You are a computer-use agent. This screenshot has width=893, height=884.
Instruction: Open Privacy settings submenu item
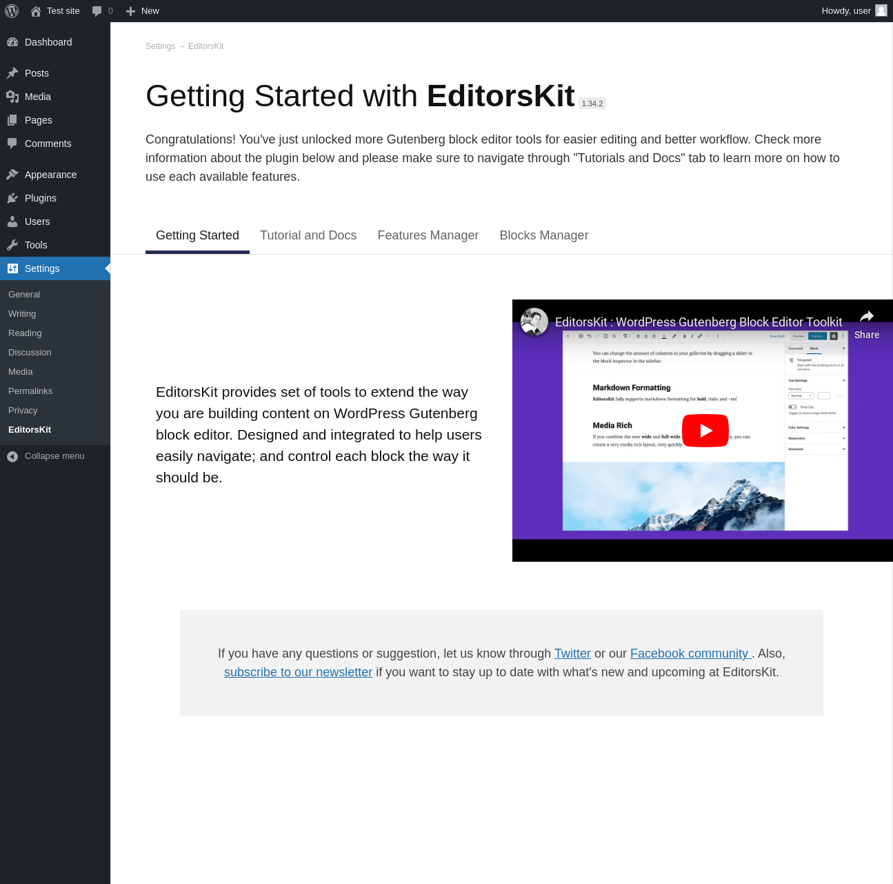click(x=23, y=411)
